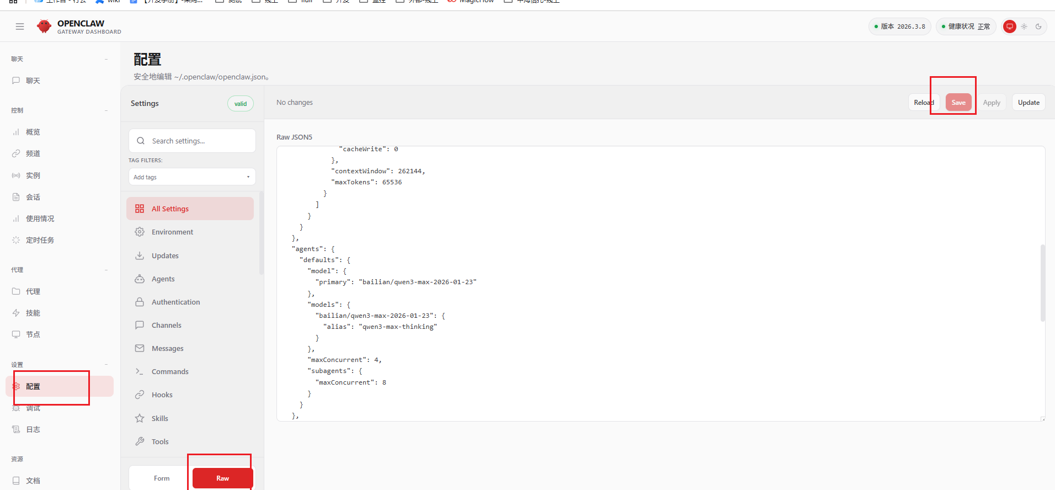This screenshot has width=1055, height=490.
Task: Switch to system theme monitor icon
Action: coord(1010,26)
